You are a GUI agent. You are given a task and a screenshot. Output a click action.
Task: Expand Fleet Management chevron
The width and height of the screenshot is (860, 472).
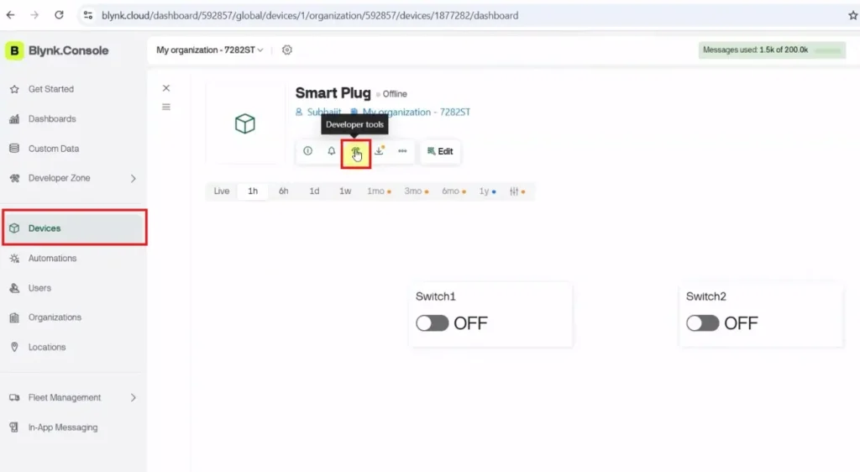[x=134, y=397]
